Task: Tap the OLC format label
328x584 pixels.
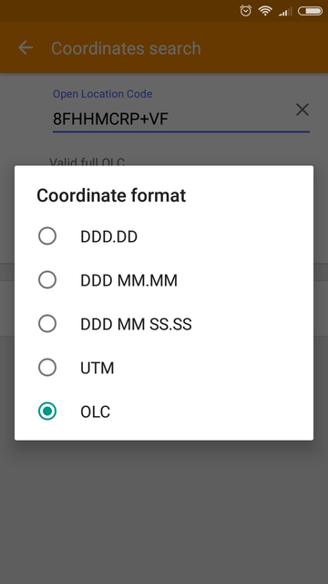Action: (95, 412)
